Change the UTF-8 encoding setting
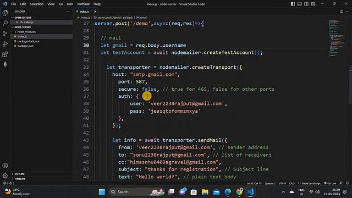The height and width of the screenshot is (198, 352). coord(282,183)
